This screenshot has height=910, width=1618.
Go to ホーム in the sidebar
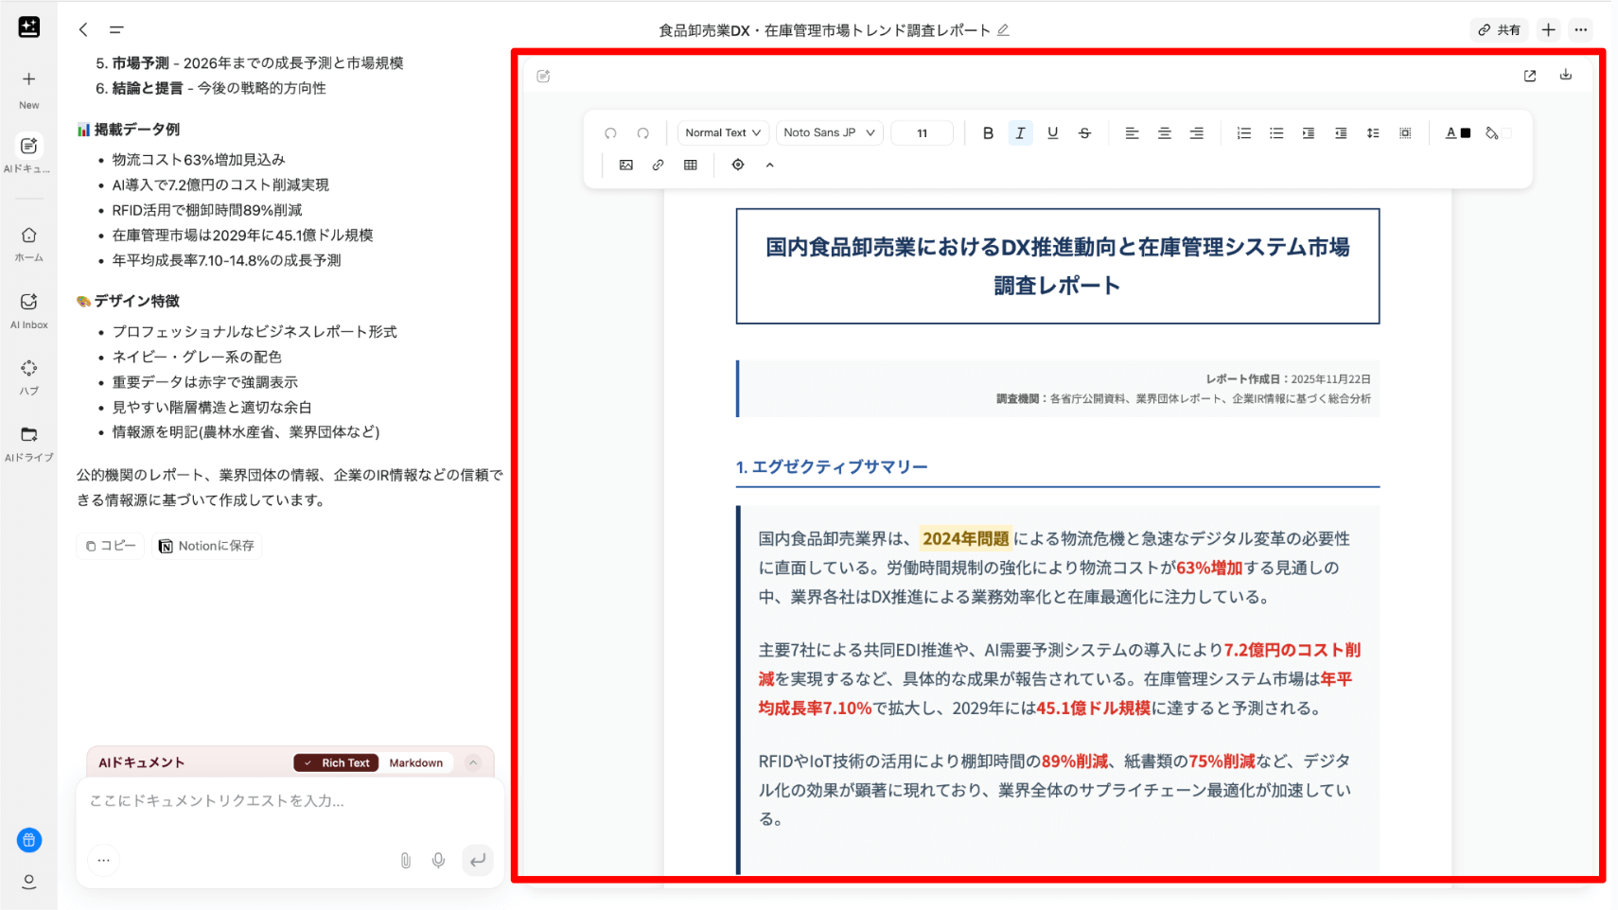point(28,243)
